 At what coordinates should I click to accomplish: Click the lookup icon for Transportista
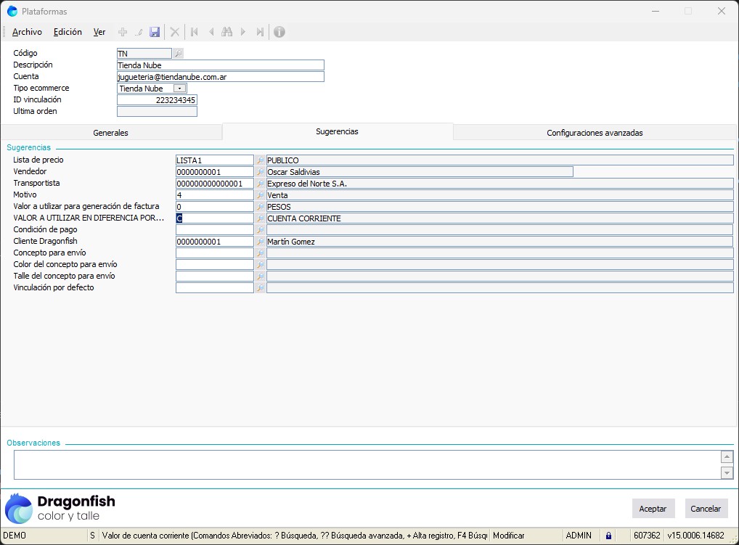pos(260,184)
